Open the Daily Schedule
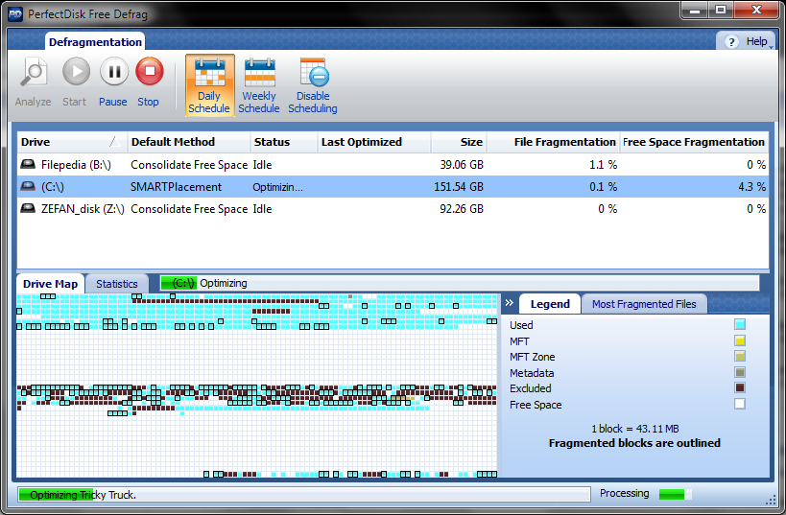Viewport: 786px width, 515px height. 209,85
